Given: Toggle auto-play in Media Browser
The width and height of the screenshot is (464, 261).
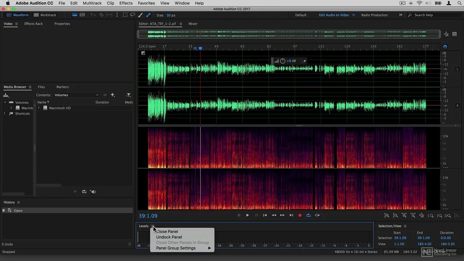Looking at the screenshot, I should [x=93, y=191].
